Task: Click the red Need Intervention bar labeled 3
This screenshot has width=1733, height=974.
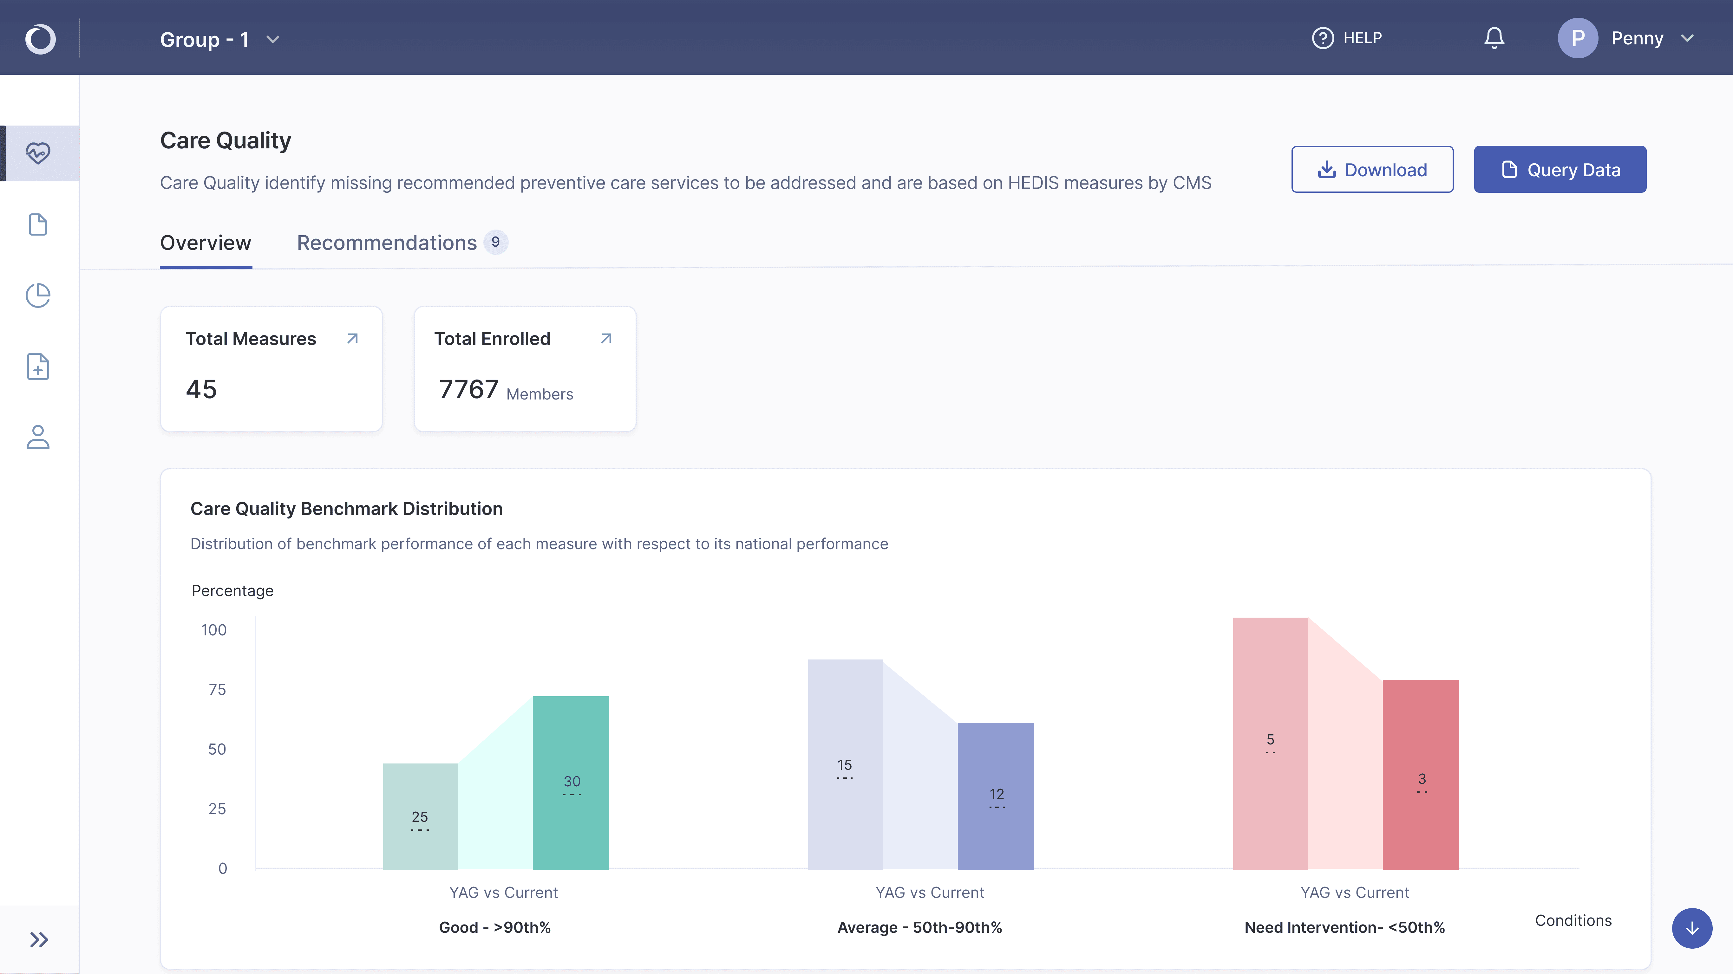Action: pos(1421,775)
